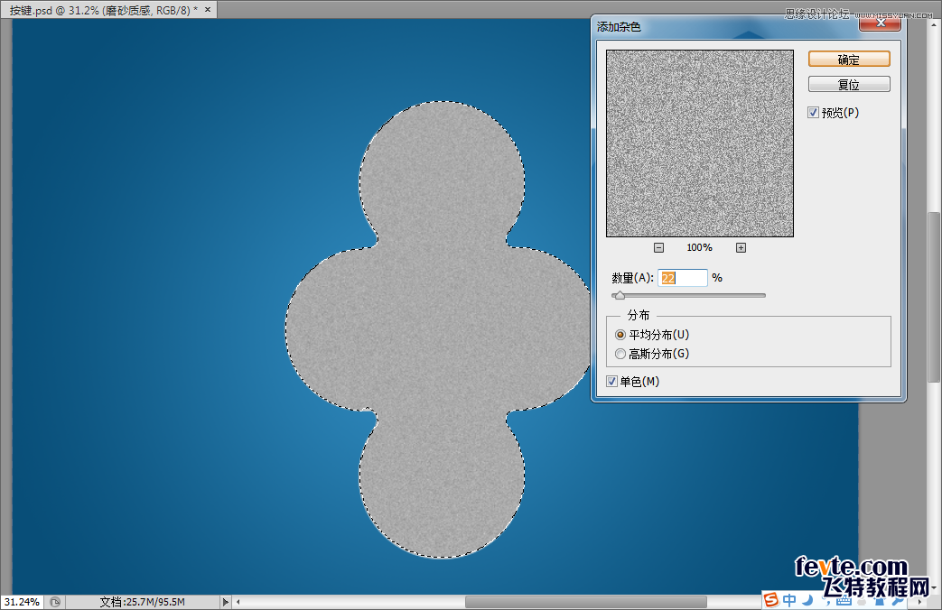
Task: Click the status bar preview icon beside 31.24%
Action: click(55, 602)
